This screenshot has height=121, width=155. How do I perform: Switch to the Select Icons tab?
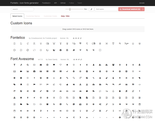coord(17,16)
